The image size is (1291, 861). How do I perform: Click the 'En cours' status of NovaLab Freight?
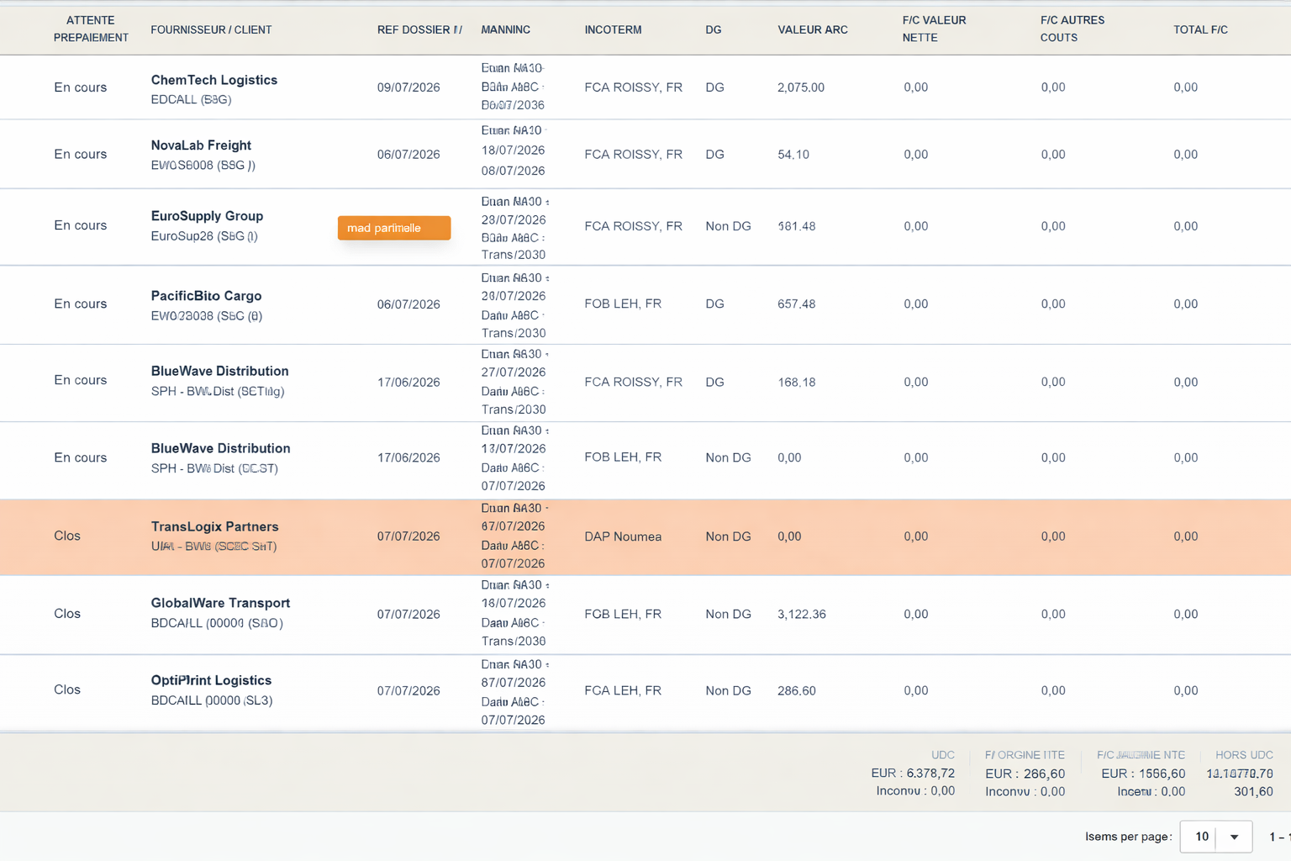click(x=81, y=155)
